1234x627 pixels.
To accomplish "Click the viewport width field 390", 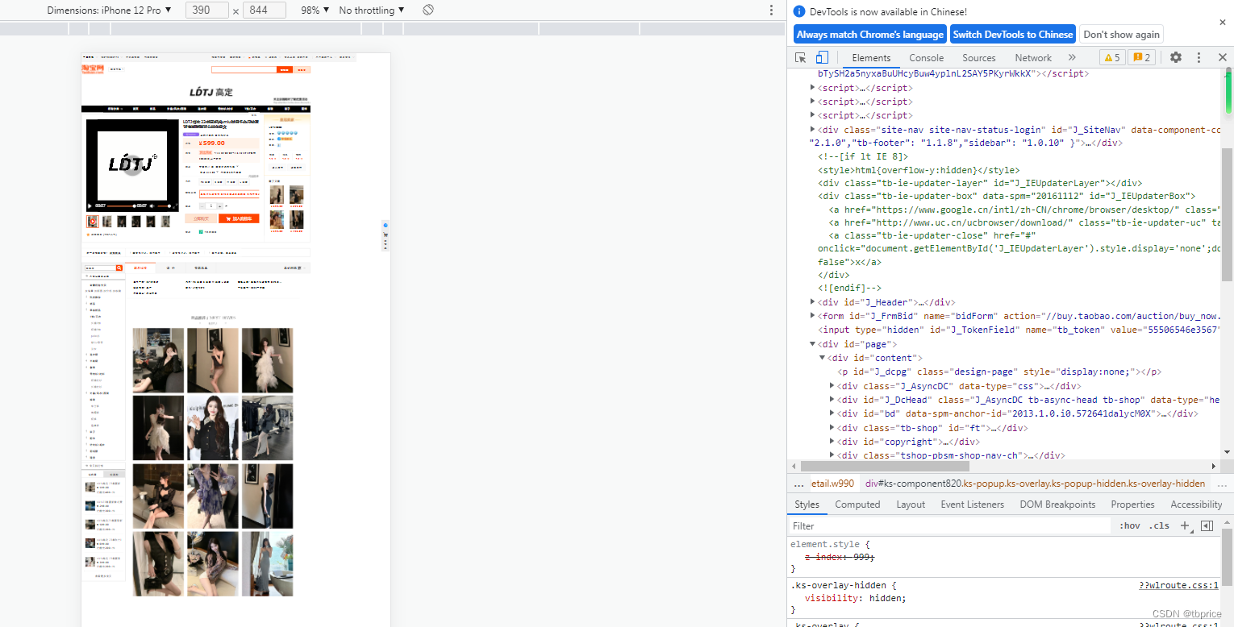I will coord(206,10).
